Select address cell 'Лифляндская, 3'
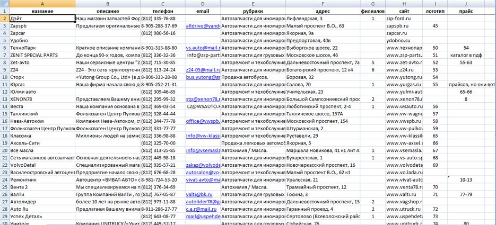Viewport: 496px width, 225px height. tap(323, 19)
